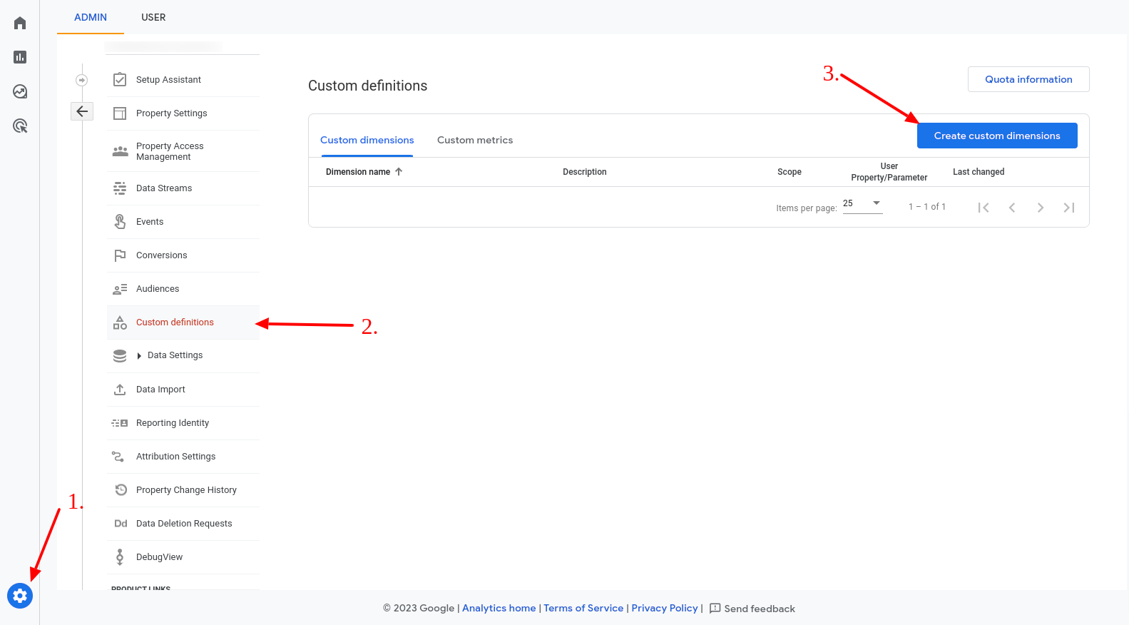Click the Send feedback icon
1129x625 pixels.
pos(715,609)
